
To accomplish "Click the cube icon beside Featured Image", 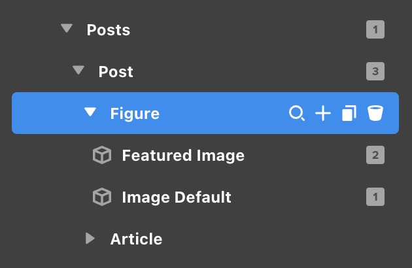I will pos(101,156).
